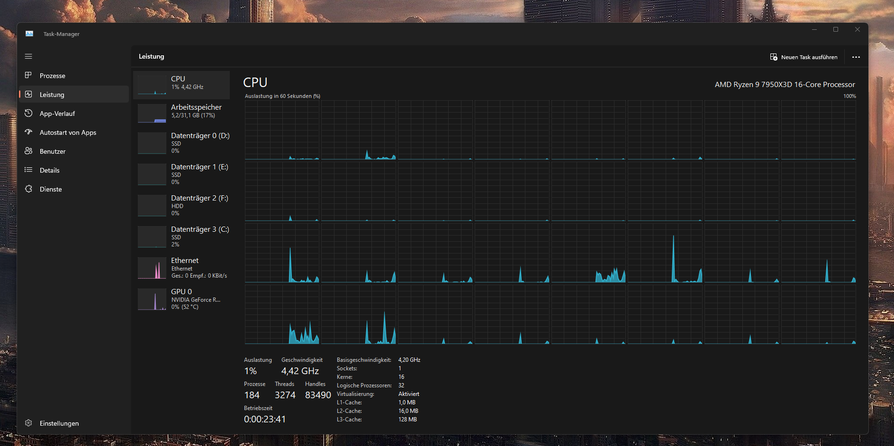The width and height of the screenshot is (894, 446).
Task: Minimize the Task-Manager window
Action: 814,29
